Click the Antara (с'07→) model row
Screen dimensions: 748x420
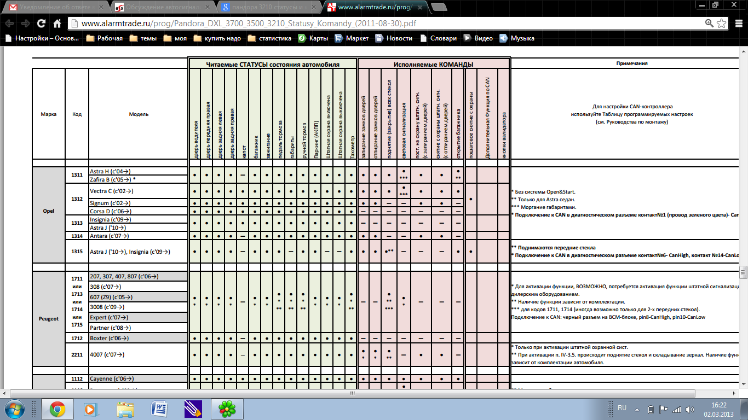click(x=138, y=236)
